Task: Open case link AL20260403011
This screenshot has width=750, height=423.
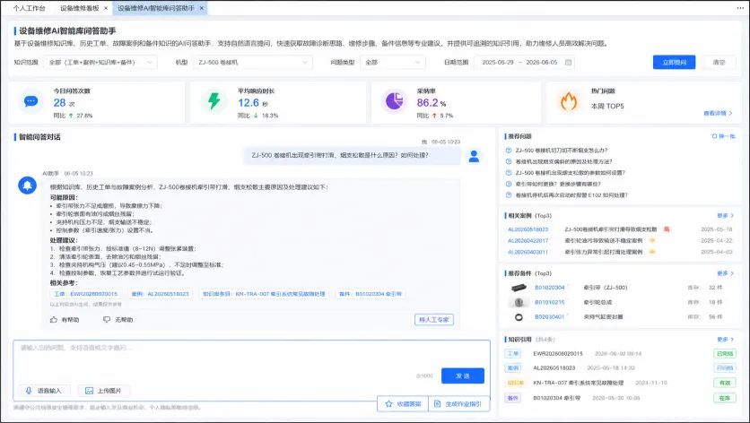Action: [528, 252]
